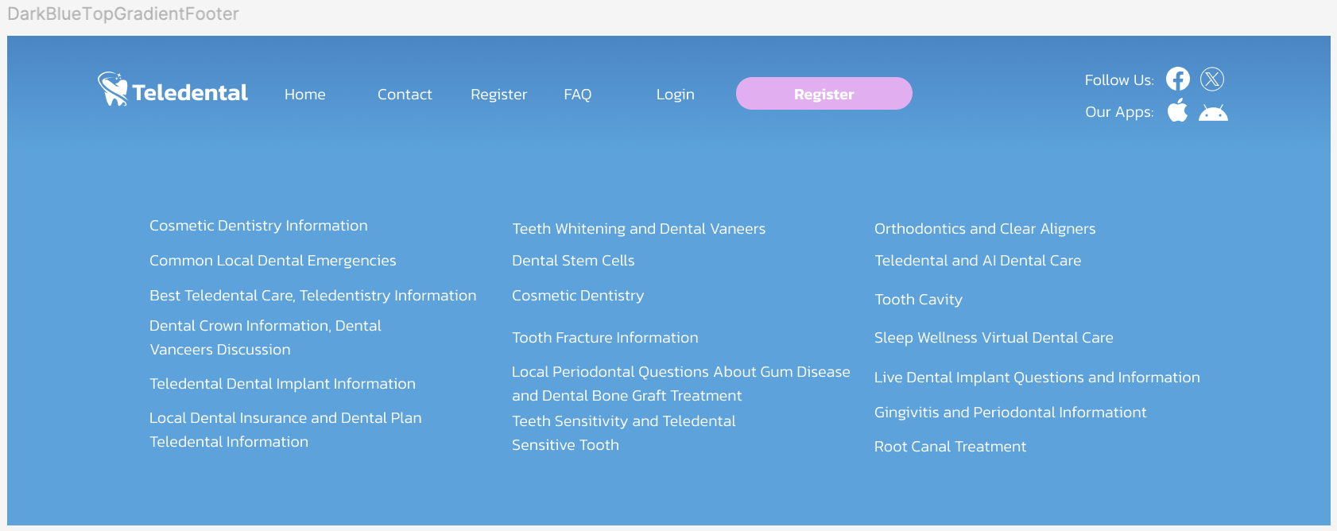Open the Apple app store icon

(1178, 110)
